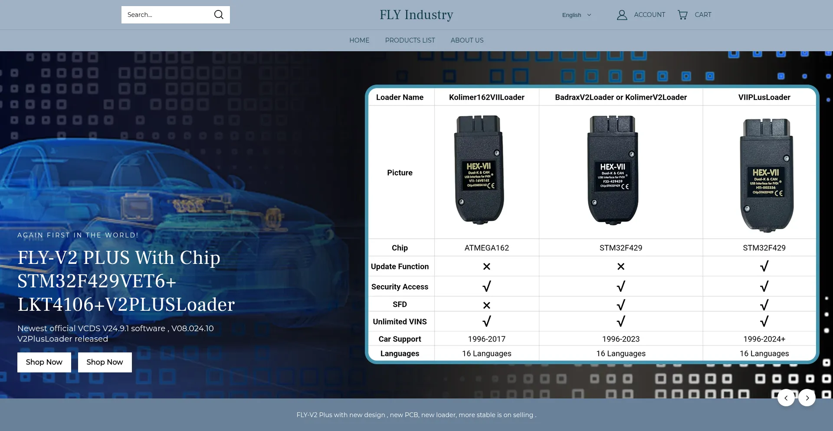Open the PRODUCTS LIST menu

click(x=410, y=40)
